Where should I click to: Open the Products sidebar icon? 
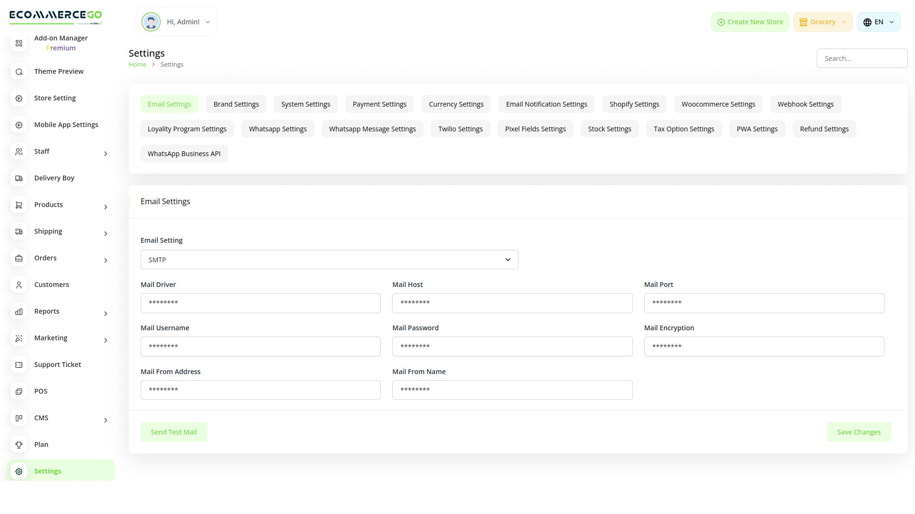(19, 205)
